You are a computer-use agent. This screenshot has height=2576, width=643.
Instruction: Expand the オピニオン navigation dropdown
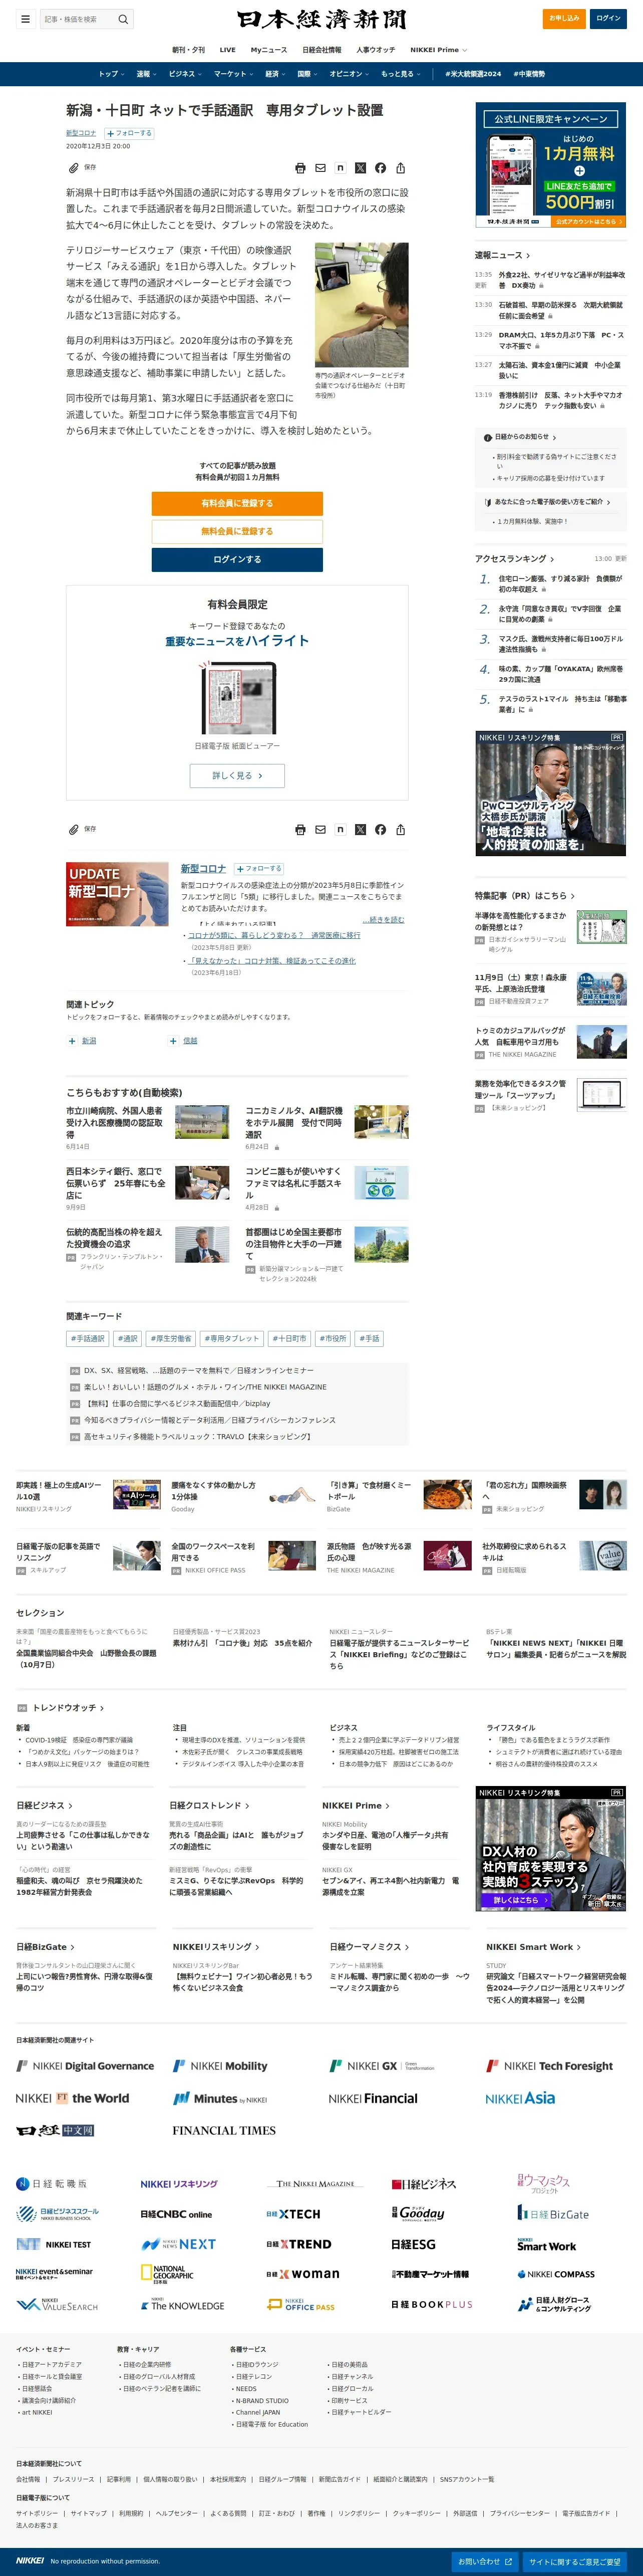click(x=350, y=74)
